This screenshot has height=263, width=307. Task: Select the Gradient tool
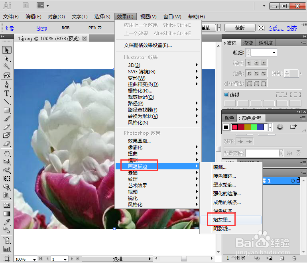click(7, 214)
